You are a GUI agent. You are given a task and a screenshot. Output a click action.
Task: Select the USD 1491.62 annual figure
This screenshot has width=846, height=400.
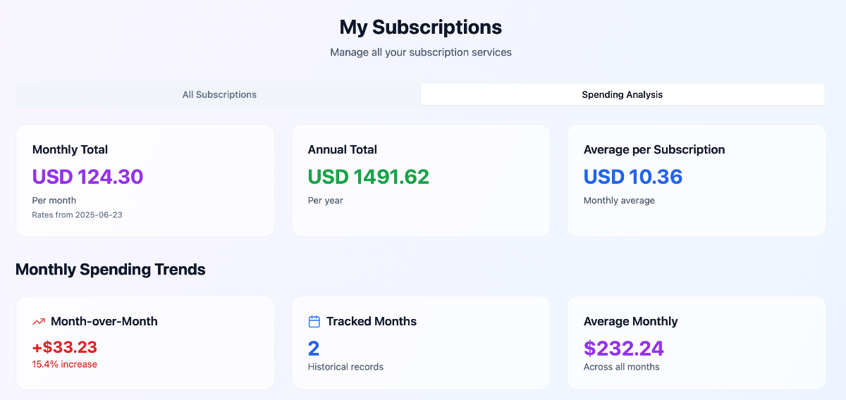pos(369,176)
